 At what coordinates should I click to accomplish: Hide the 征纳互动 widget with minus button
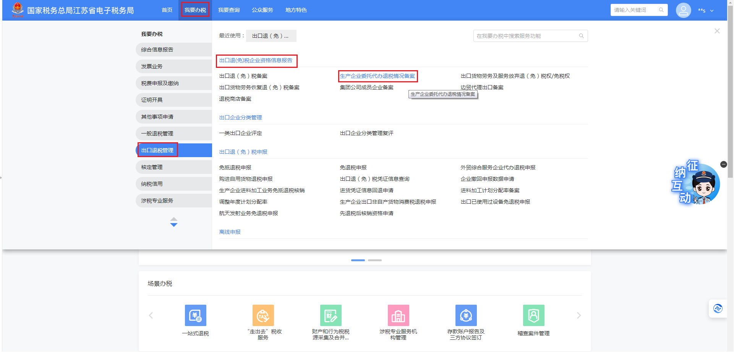[x=723, y=164]
